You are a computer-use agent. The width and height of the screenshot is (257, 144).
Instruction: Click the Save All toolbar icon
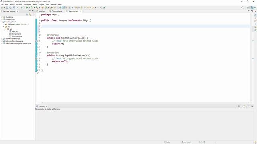point(10,8)
